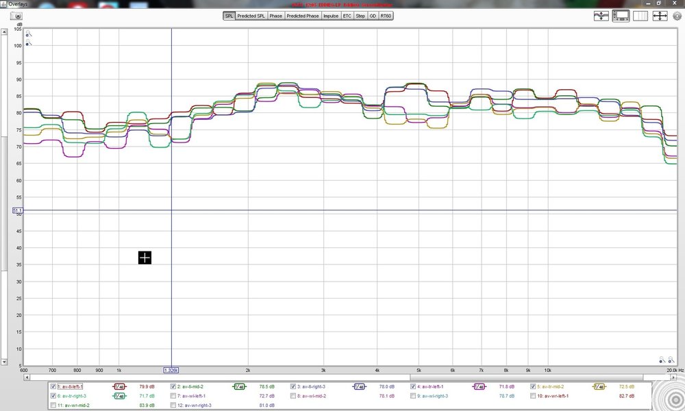The height and width of the screenshot is (411, 685).
Task: Open the graph controls gear icon
Action: pyautogui.click(x=677, y=16)
